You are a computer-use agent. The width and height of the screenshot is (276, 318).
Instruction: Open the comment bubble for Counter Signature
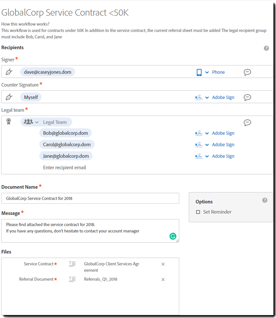(247, 97)
